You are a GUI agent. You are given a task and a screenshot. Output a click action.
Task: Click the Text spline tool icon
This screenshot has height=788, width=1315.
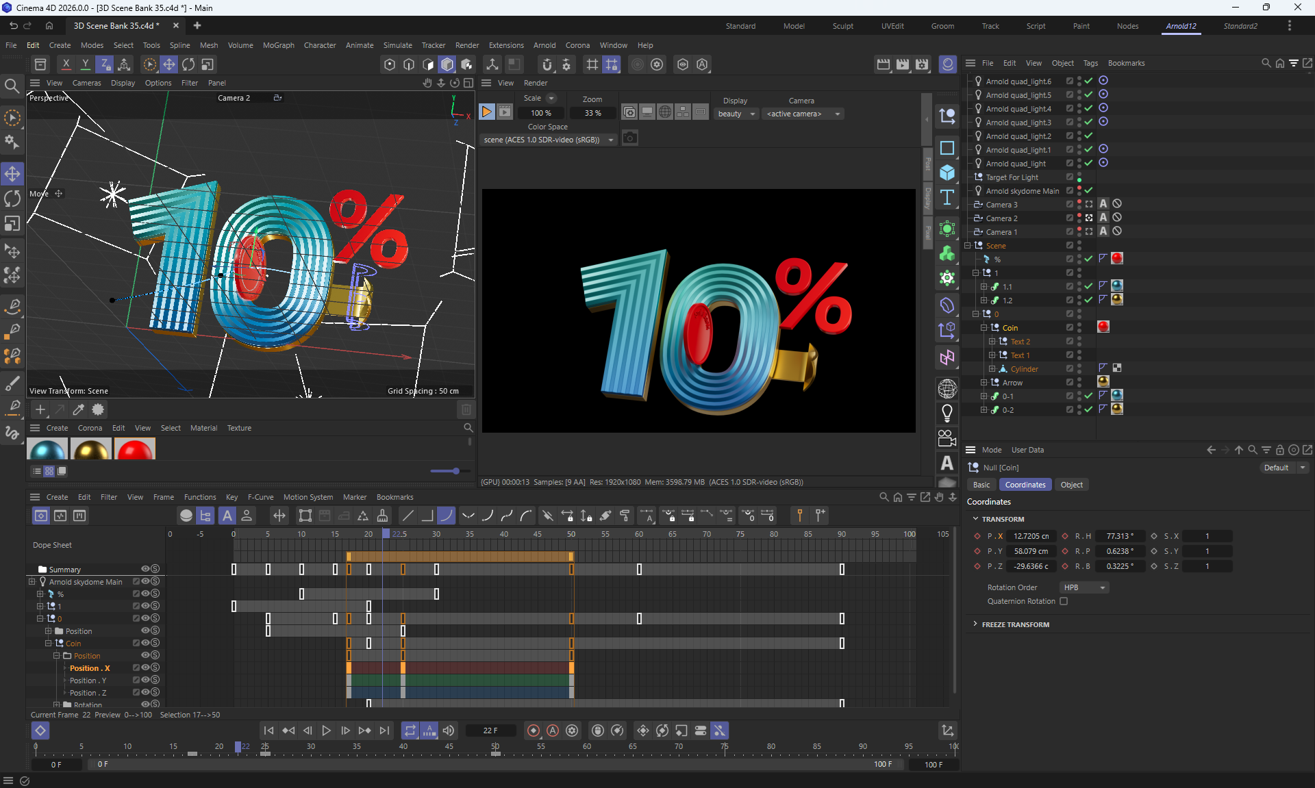click(x=947, y=197)
